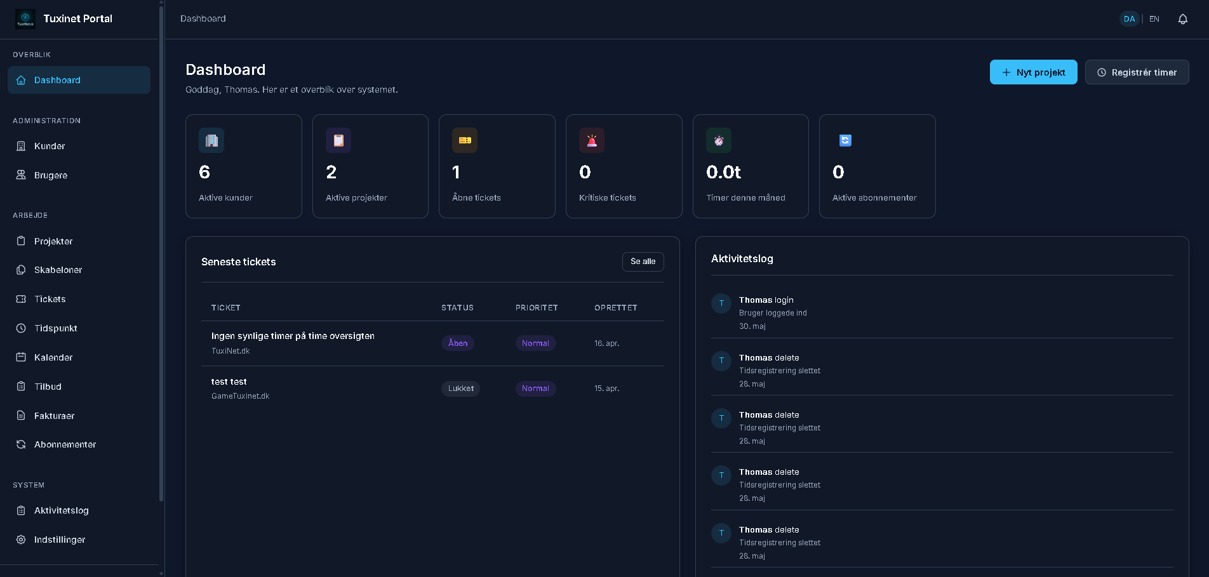The height and width of the screenshot is (577, 1209).
Task: Open Brugere section
Action: [79, 175]
